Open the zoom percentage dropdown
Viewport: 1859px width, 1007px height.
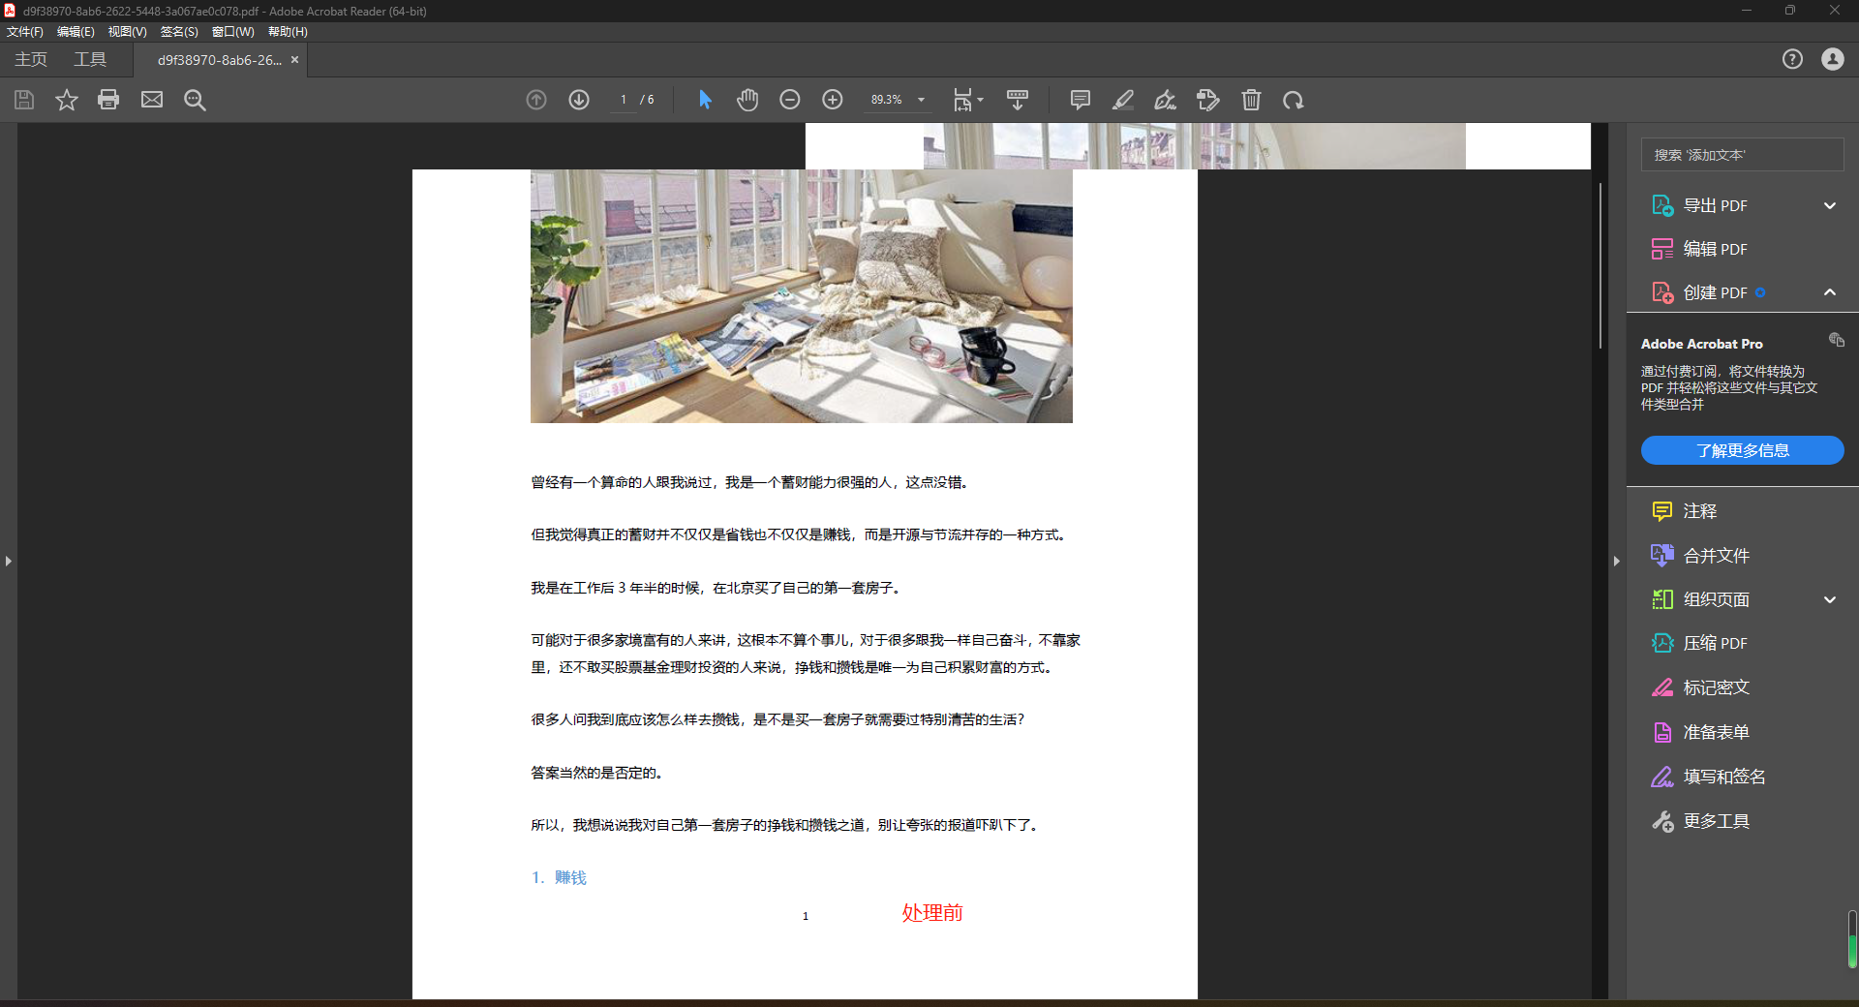pos(921,100)
